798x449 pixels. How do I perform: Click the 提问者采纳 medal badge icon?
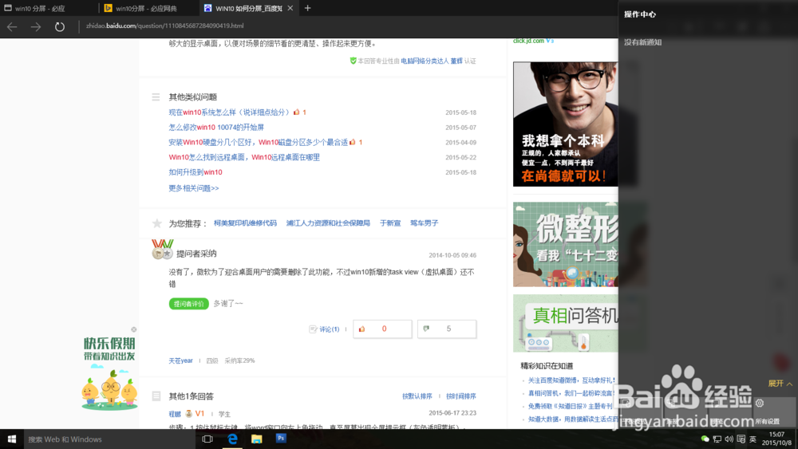[x=162, y=250]
